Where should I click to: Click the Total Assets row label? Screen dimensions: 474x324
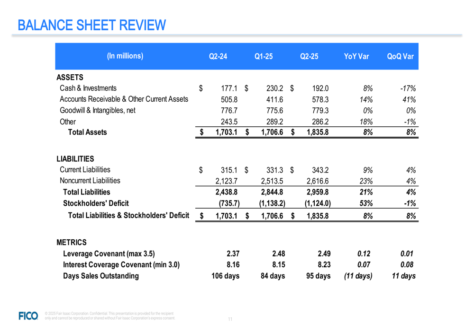pos(87,132)
